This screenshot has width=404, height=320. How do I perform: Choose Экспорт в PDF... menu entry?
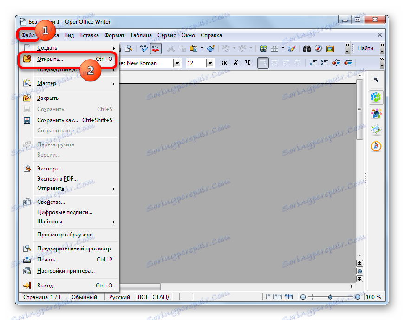(x=69, y=179)
